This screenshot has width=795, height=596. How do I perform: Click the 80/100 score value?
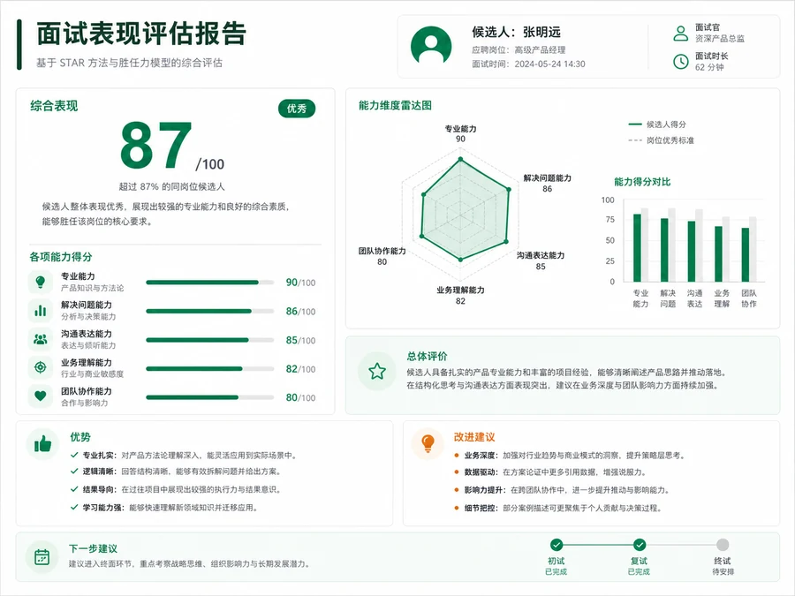click(300, 397)
